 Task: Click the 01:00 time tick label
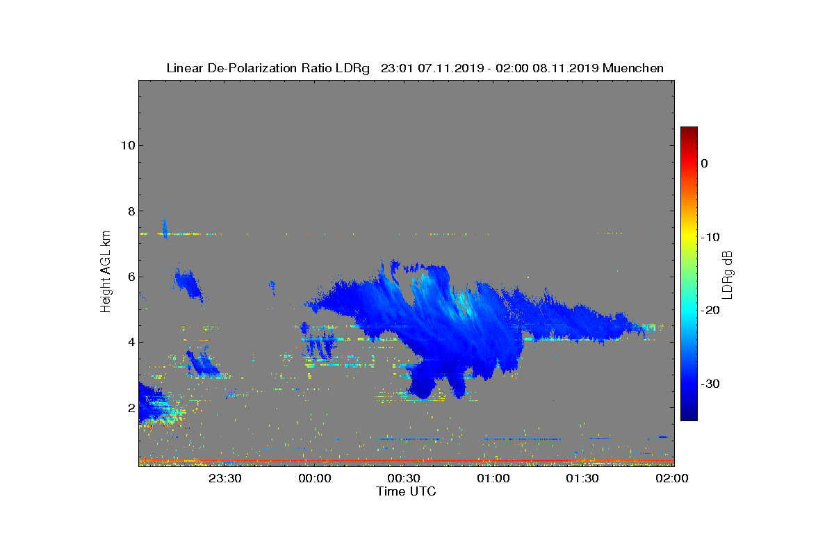pyautogui.click(x=493, y=479)
